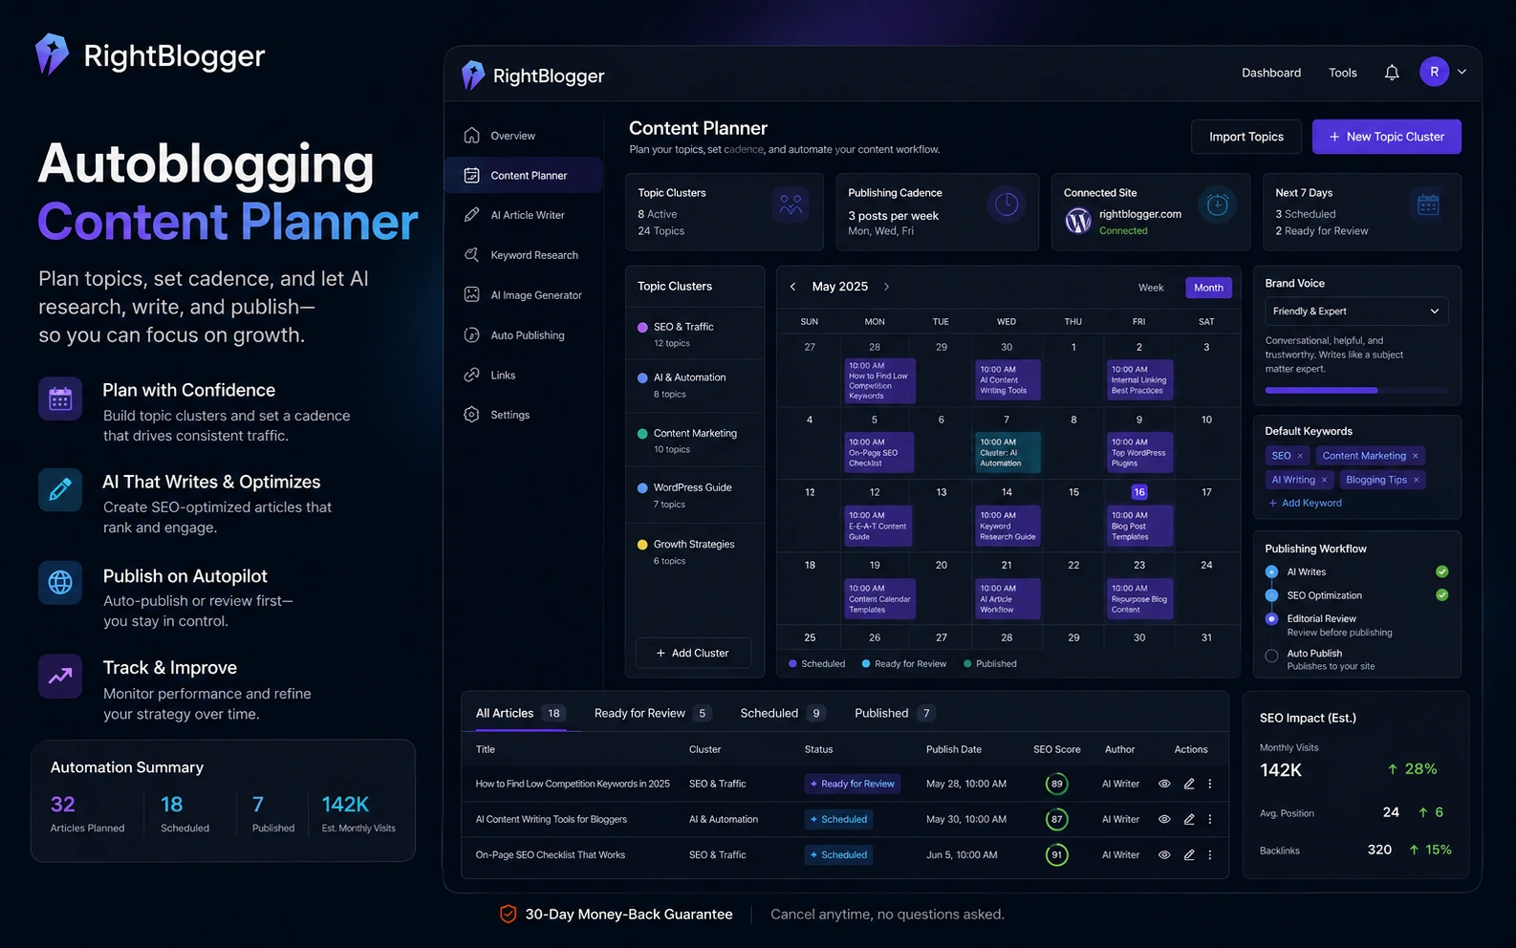This screenshot has height=948, width=1516.
Task: Go to the previous month arrow
Action: click(x=792, y=287)
